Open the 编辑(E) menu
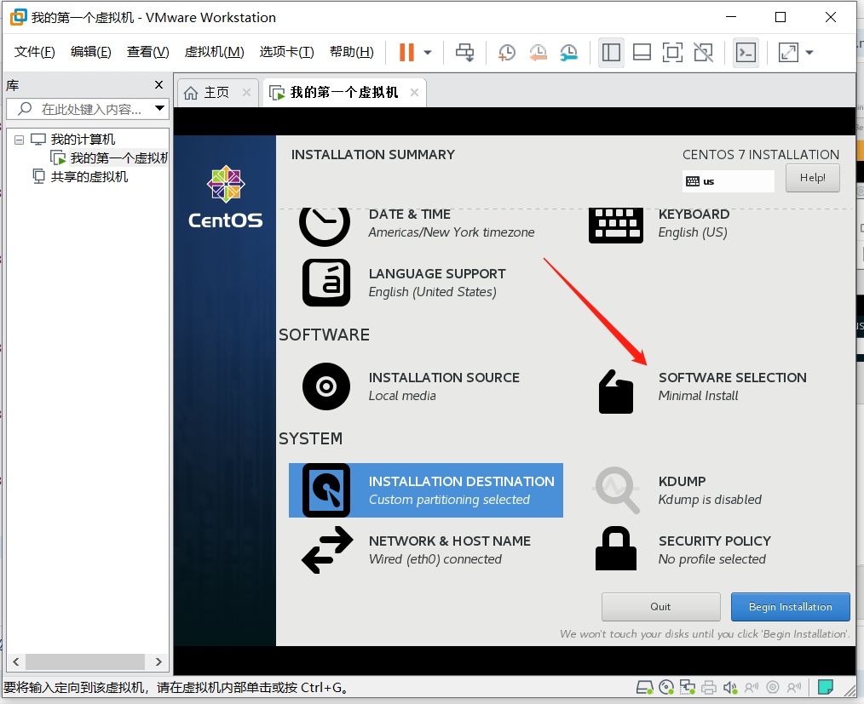 coord(91,52)
